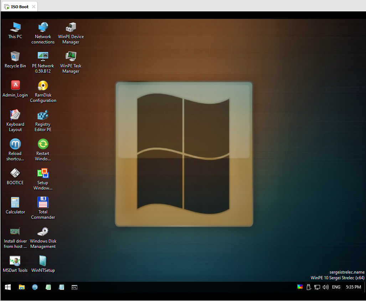The height and width of the screenshot is (301, 366).
Task: Launch Registry Editor PE
Action: tap(43, 121)
